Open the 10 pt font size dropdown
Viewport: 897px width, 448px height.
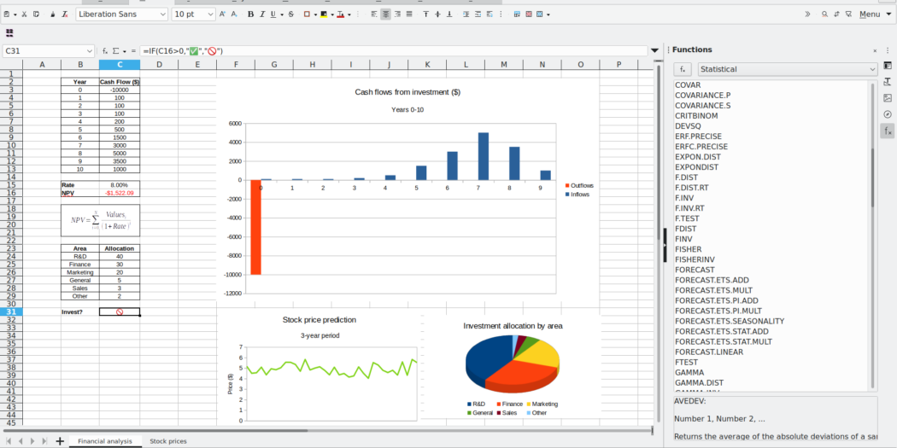pyautogui.click(x=211, y=15)
